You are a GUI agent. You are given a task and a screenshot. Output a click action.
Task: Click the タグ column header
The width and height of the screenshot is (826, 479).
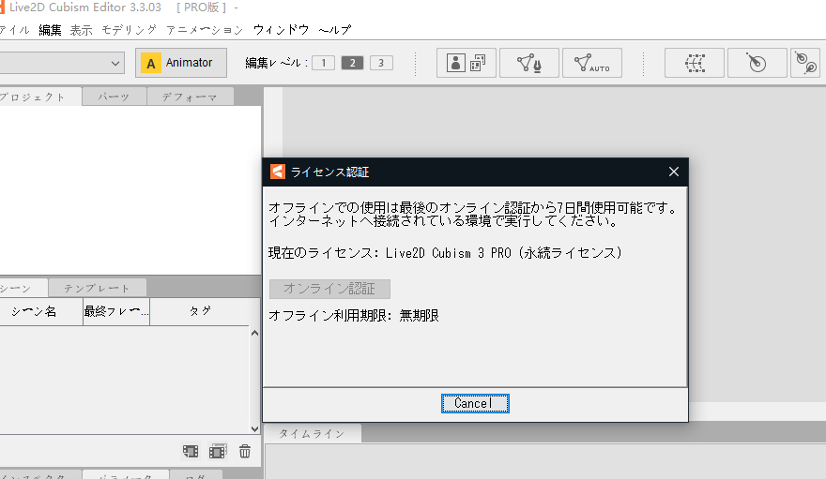coord(200,311)
